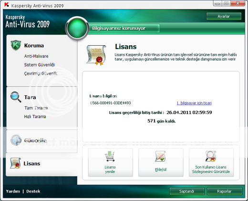View Son Kullanıcı Lisans Sözleşmesini Görüntüle
Viewport: 248px width, 201px height.
(211, 162)
